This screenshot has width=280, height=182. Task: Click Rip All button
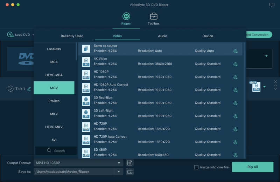point(253,167)
